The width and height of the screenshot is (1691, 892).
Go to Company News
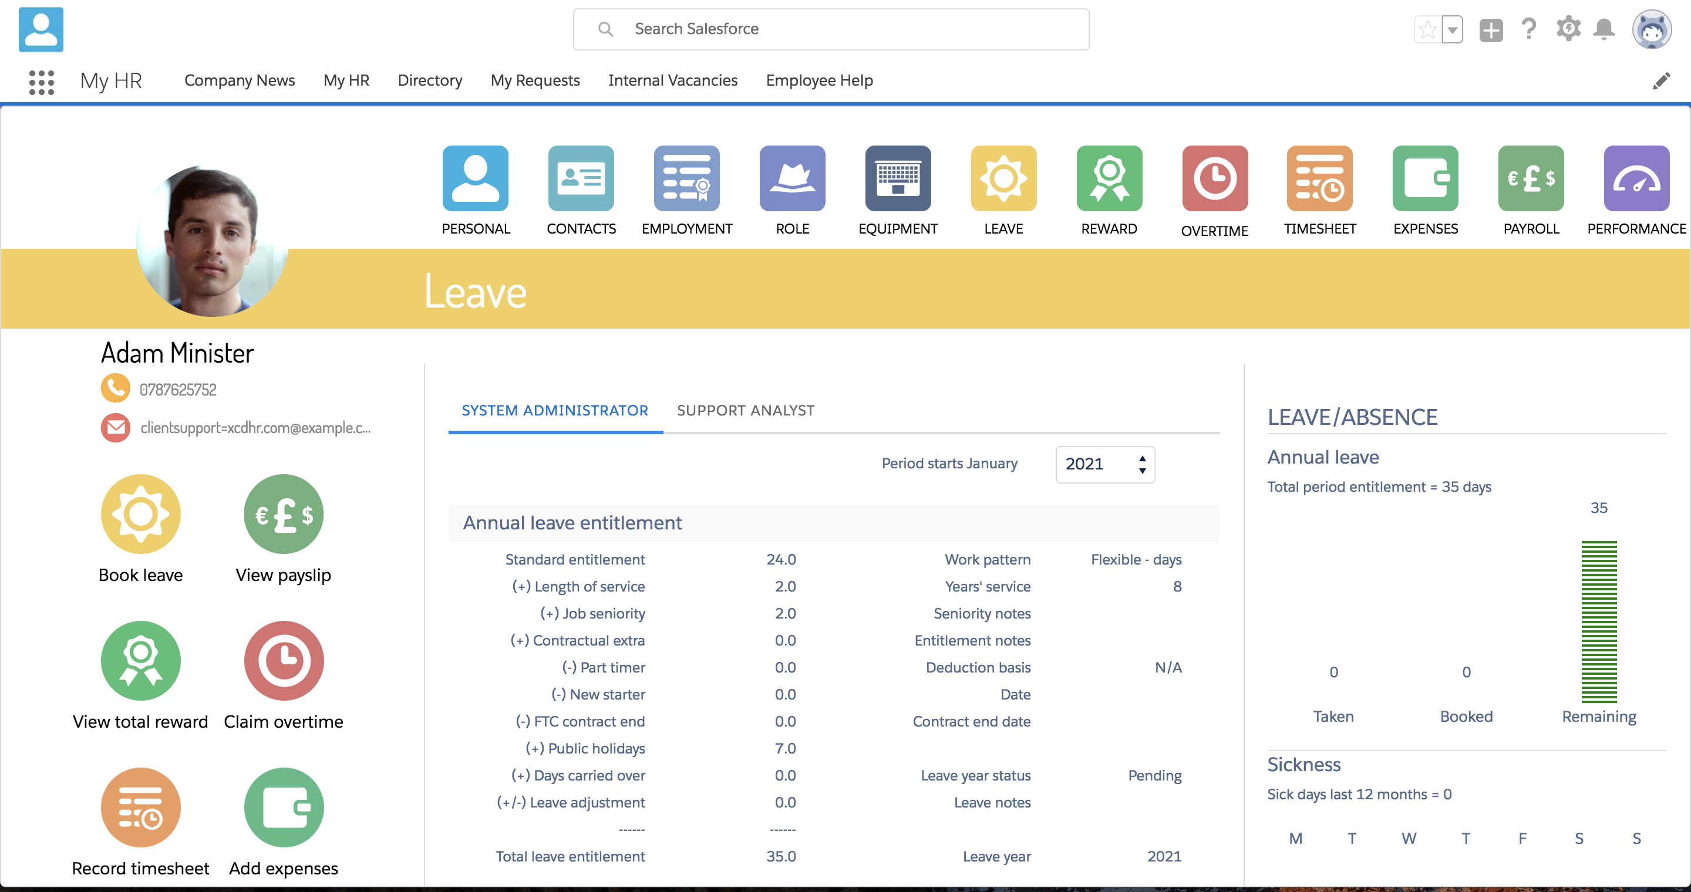point(239,80)
